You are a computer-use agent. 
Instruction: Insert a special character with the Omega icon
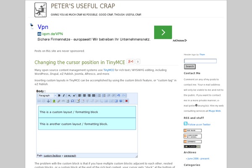72,101
